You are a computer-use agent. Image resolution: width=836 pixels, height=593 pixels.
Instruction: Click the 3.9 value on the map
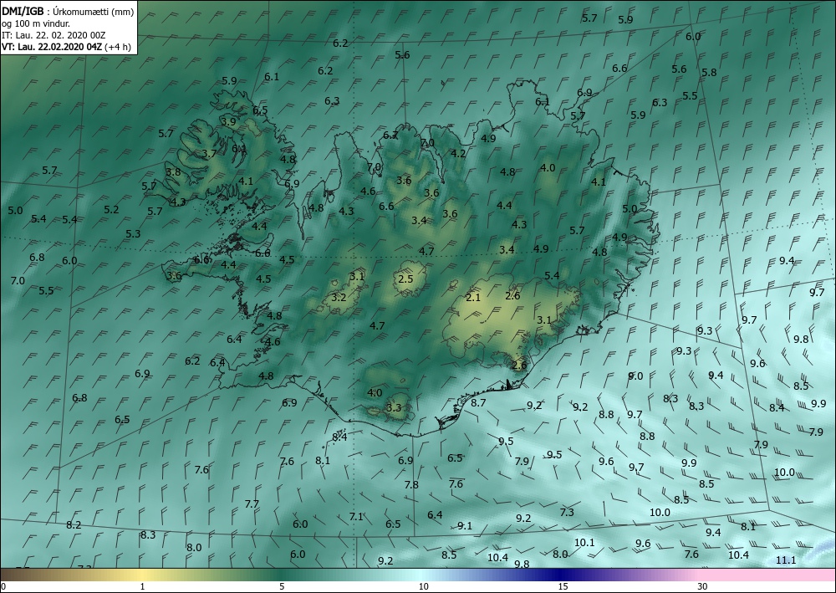click(x=229, y=121)
